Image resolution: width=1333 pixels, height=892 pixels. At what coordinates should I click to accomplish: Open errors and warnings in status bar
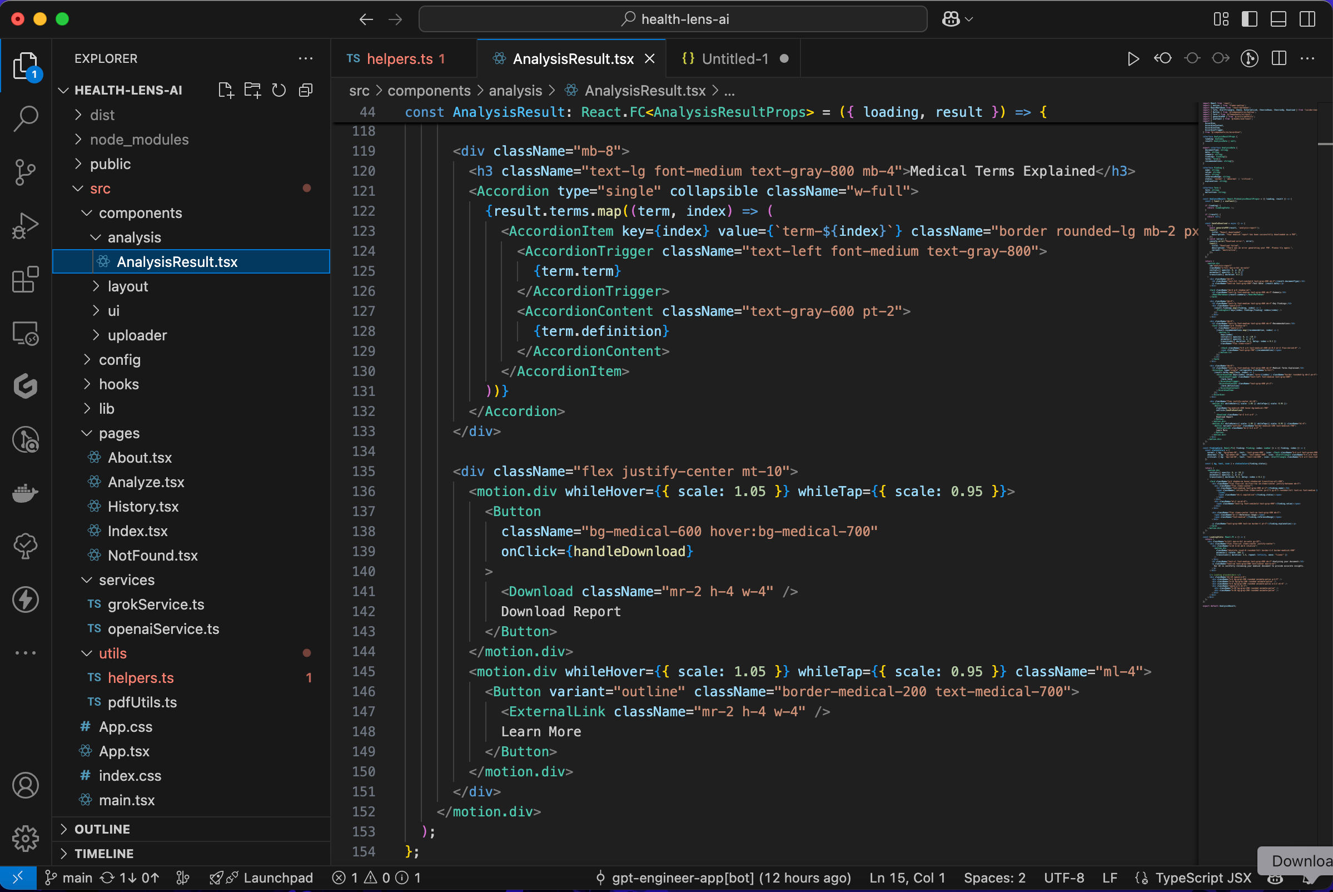[x=377, y=878]
